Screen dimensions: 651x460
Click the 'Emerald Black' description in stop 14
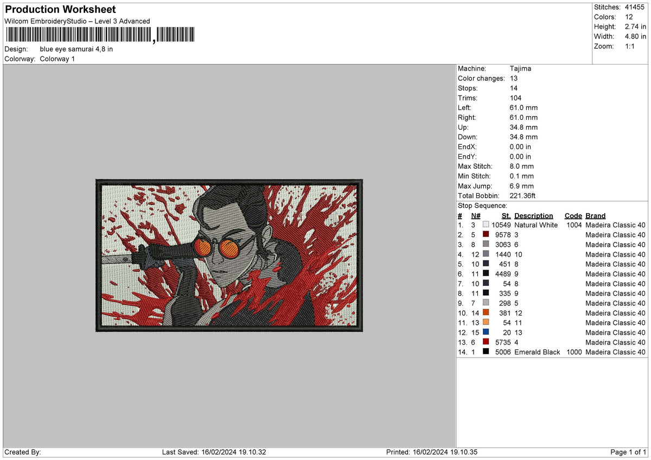(537, 352)
